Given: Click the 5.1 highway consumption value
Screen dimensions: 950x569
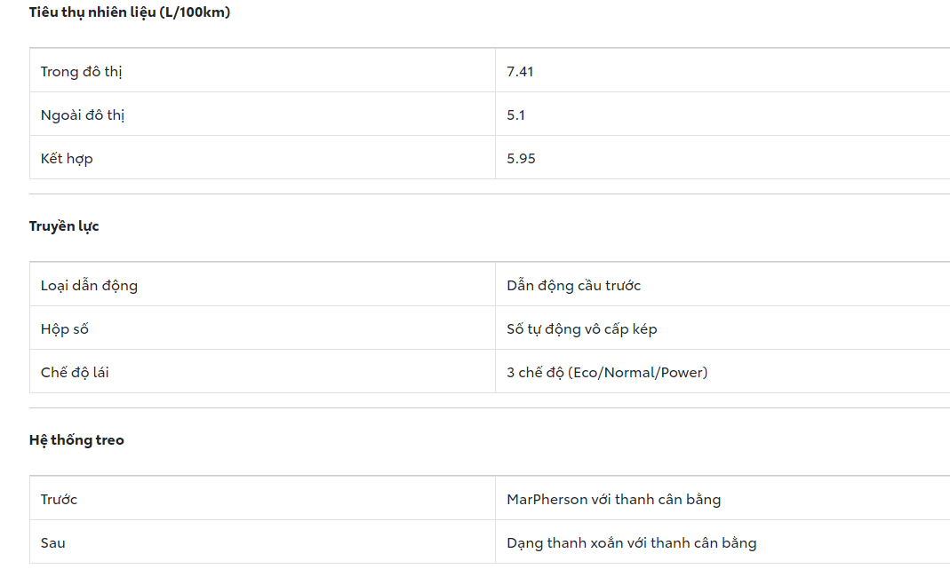Looking at the screenshot, I should coord(516,115).
